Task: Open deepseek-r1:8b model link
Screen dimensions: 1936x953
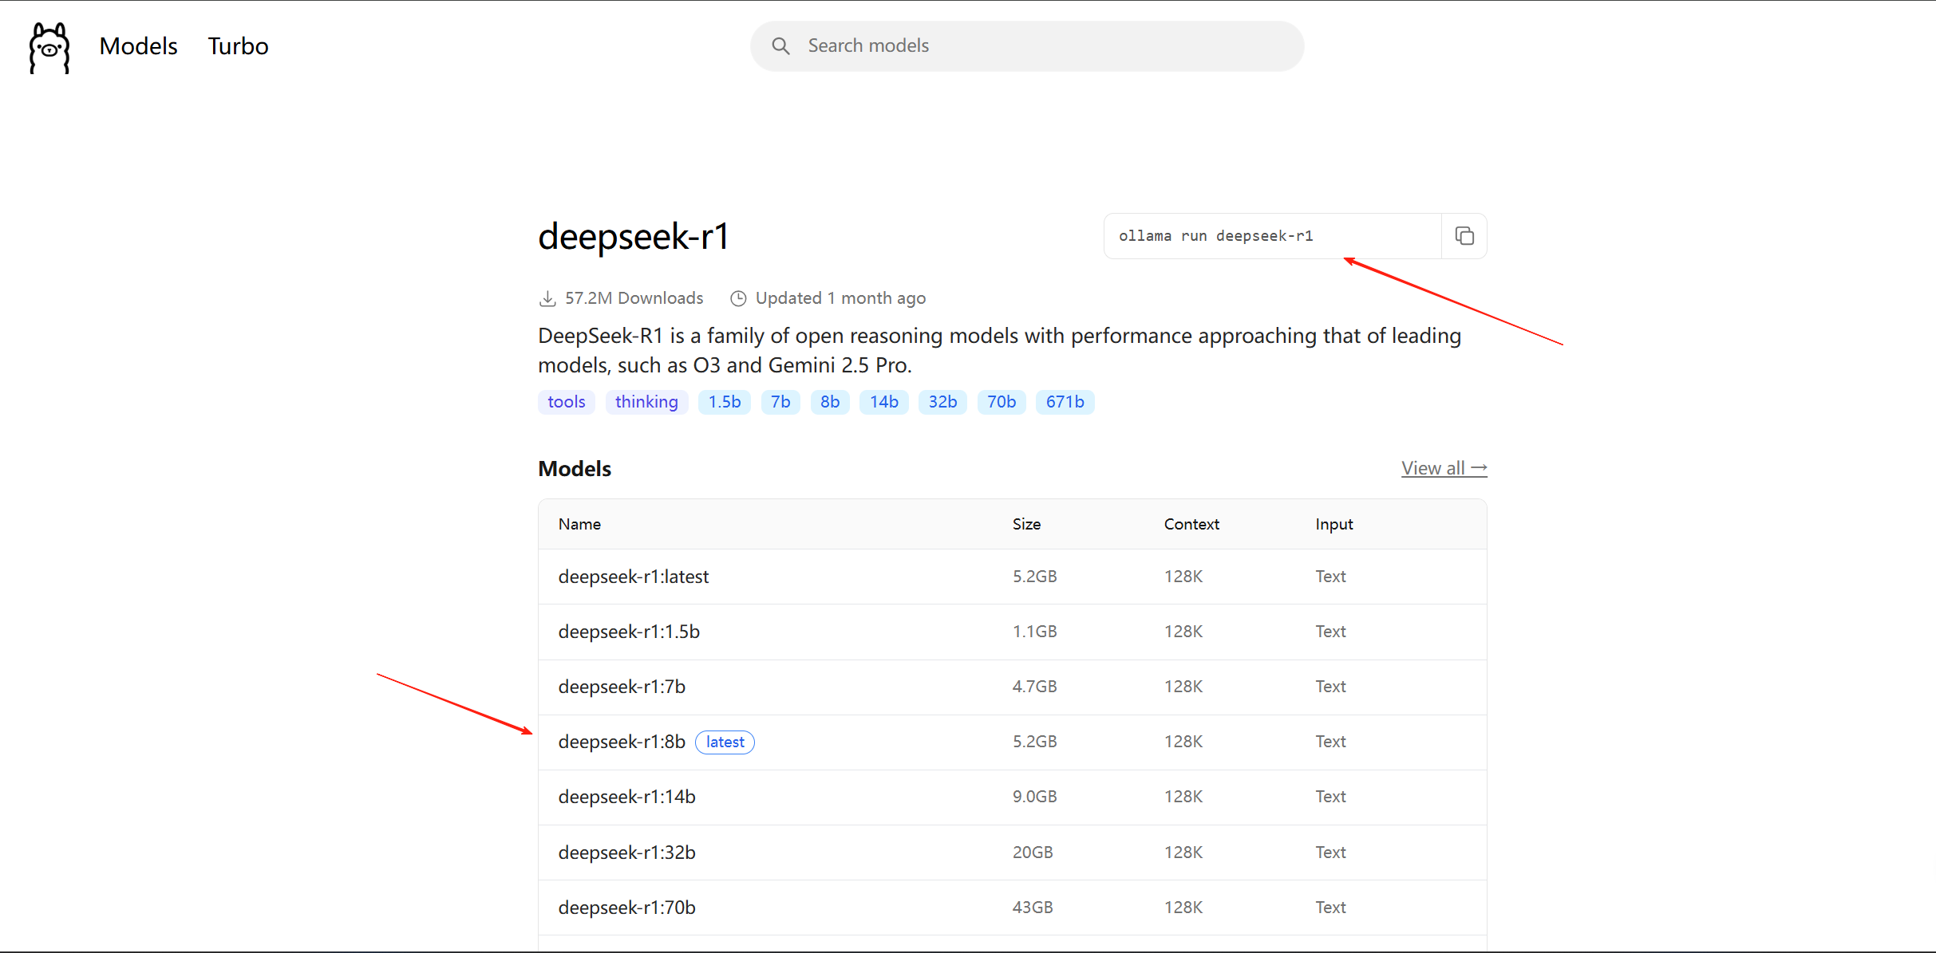Action: tap(621, 742)
